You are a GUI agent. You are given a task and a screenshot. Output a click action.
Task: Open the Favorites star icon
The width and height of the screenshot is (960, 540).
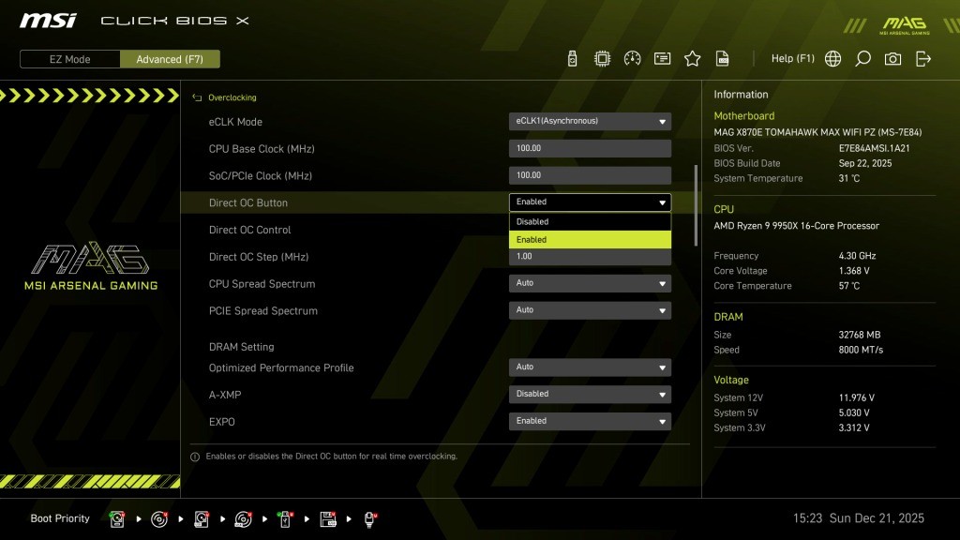pos(692,59)
